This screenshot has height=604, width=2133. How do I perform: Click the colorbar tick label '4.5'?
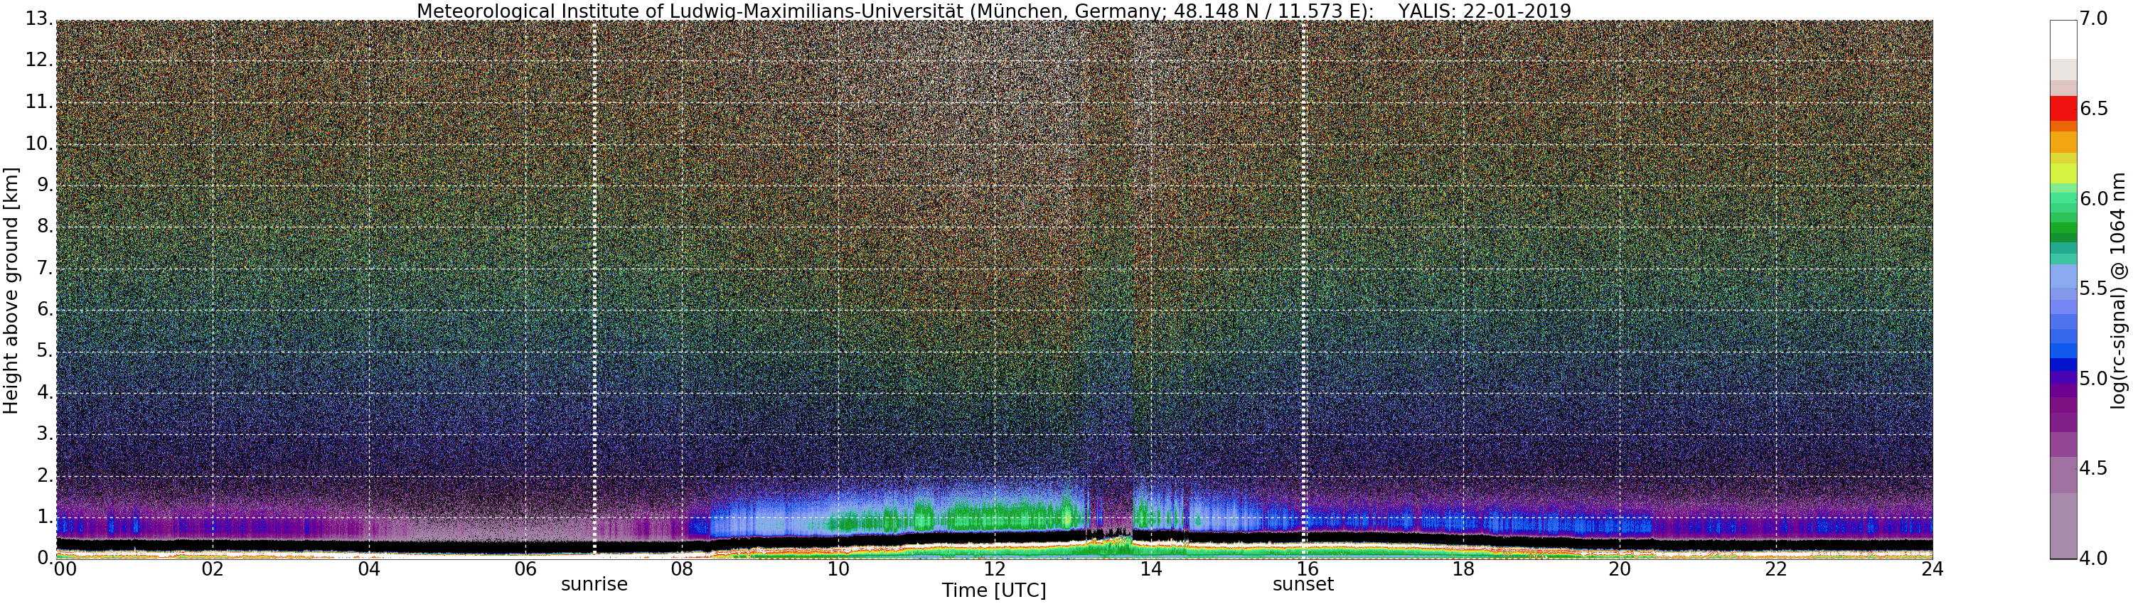(2093, 468)
